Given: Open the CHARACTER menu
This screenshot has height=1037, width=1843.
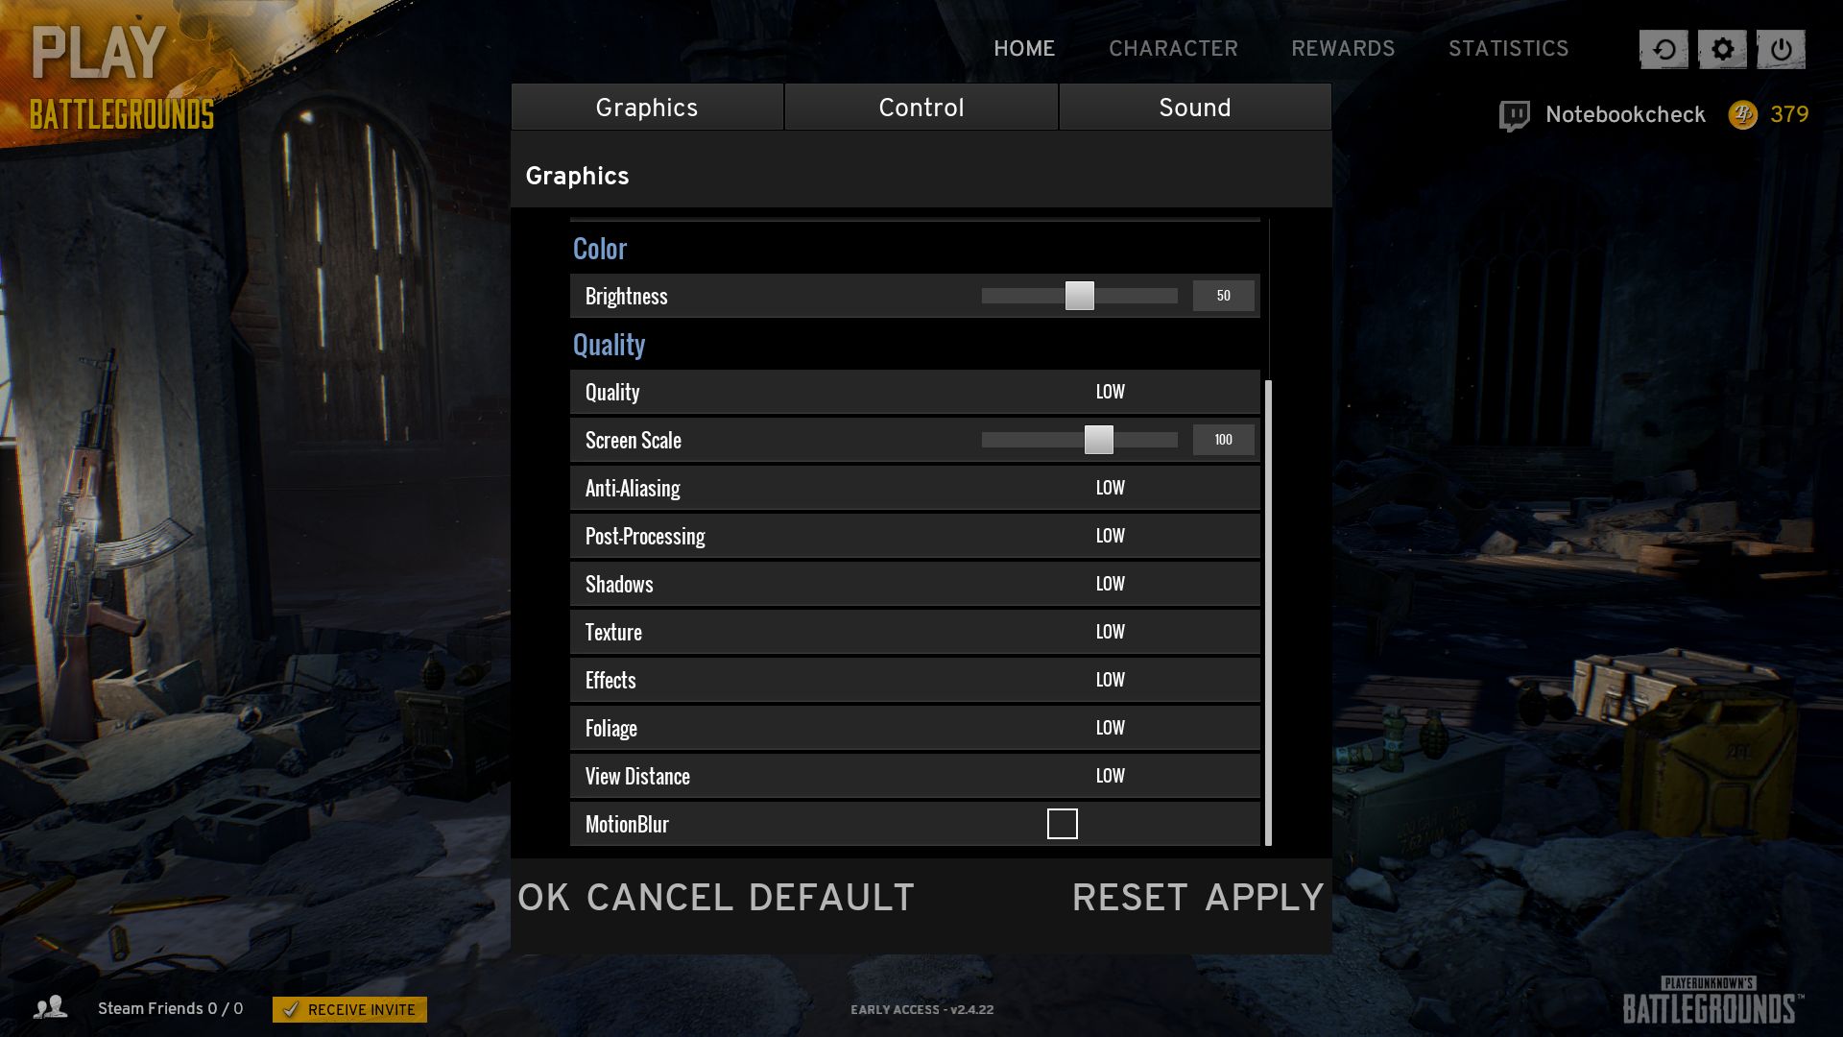Looking at the screenshot, I should tap(1173, 48).
